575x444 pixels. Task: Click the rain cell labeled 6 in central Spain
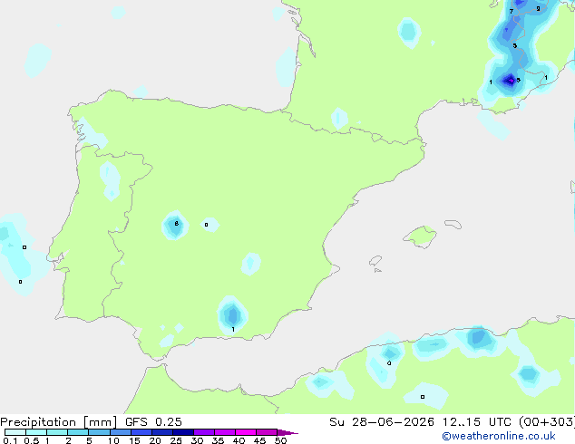click(x=175, y=226)
